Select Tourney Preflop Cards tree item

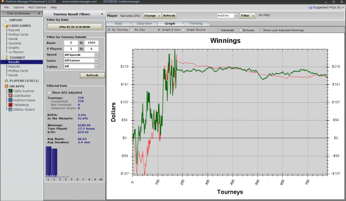[x=18, y=71]
